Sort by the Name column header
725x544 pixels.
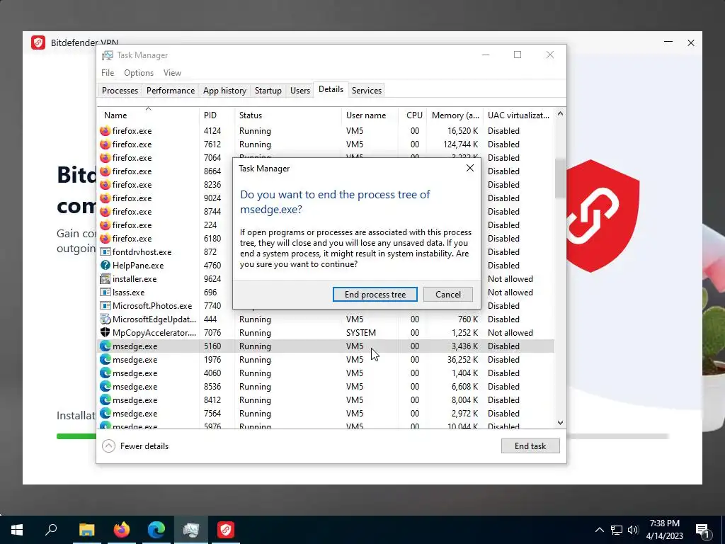coord(148,115)
